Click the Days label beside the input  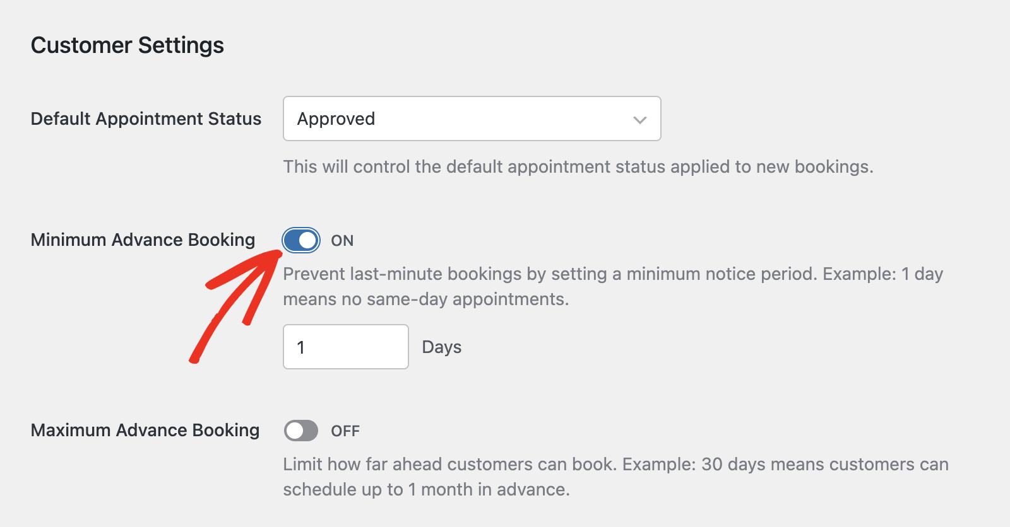click(x=442, y=347)
